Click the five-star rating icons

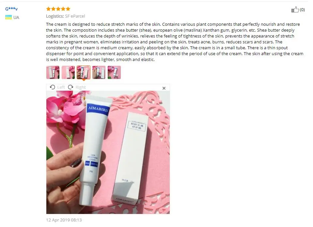(58, 9)
